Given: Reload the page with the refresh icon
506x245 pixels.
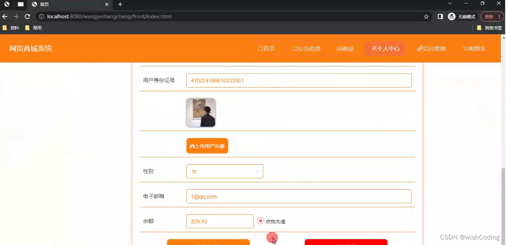Looking at the screenshot, I should (27, 16).
